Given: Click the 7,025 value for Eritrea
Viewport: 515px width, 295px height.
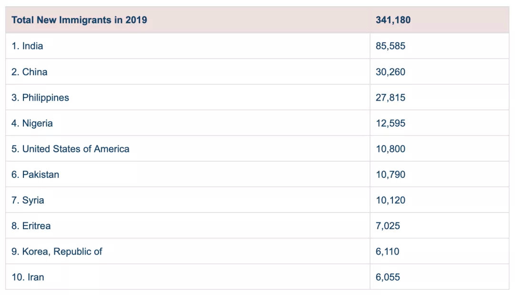Looking at the screenshot, I should 388,226.
